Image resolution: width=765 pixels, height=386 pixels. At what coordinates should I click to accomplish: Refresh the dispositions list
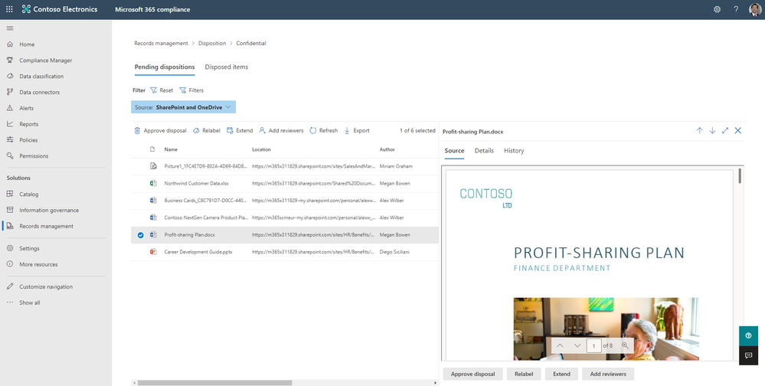[323, 131]
